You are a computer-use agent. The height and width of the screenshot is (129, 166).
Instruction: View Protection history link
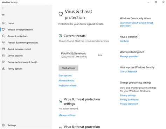(68, 86)
